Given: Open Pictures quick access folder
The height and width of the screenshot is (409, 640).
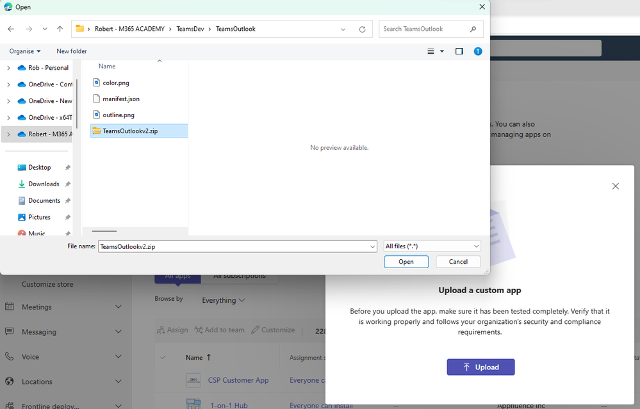Looking at the screenshot, I should pyautogui.click(x=39, y=217).
